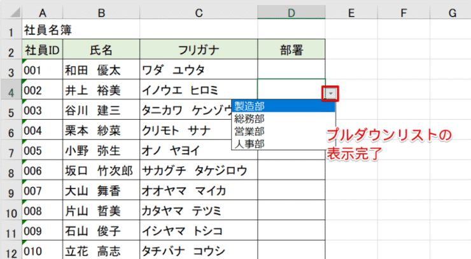Click the furigana cell オオヤマ マイカ

pos(199,190)
